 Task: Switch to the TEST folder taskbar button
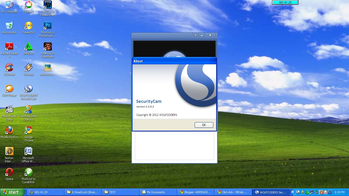[x=121, y=192]
